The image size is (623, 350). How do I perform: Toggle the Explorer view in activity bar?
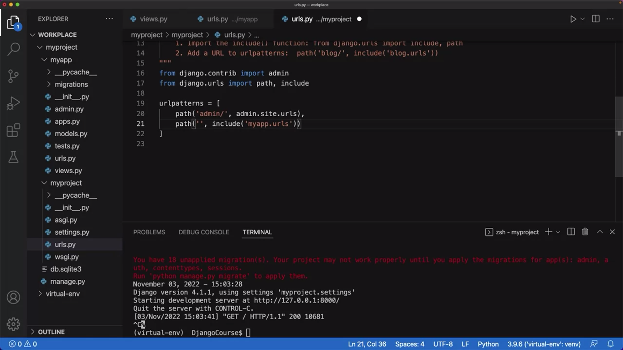click(x=14, y=22)
